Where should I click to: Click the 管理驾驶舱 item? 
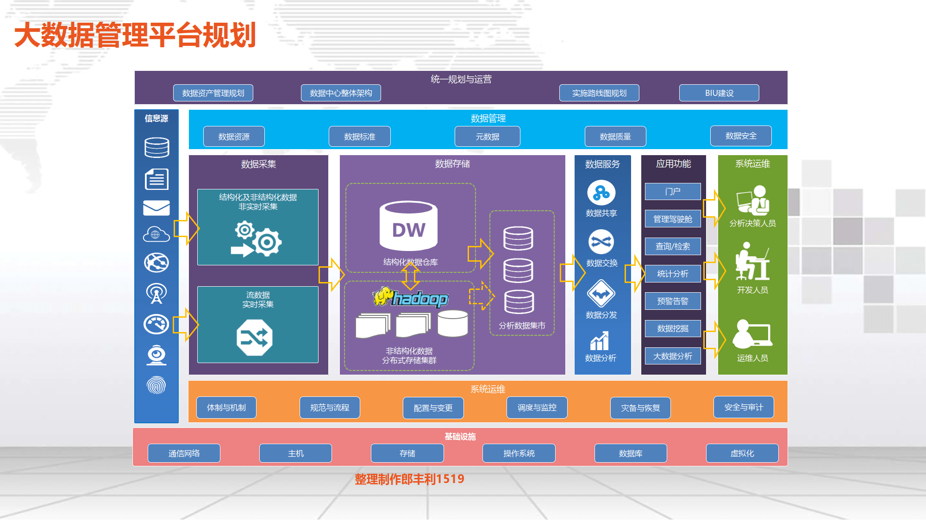pos(673,219)
